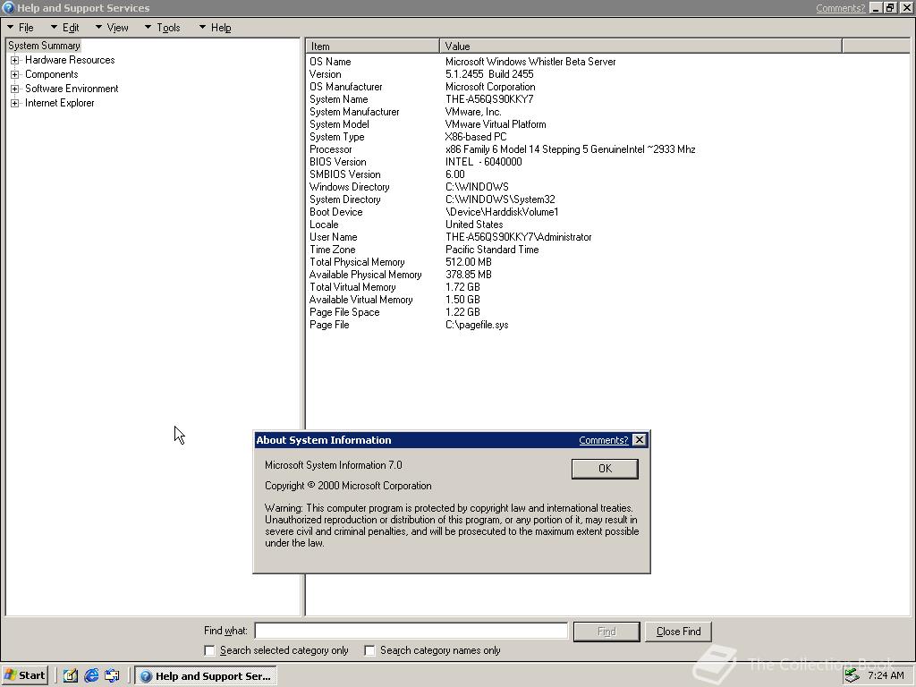Select Components category
Viewport: 916px width, 687px height.
click(x=51, y=74)
